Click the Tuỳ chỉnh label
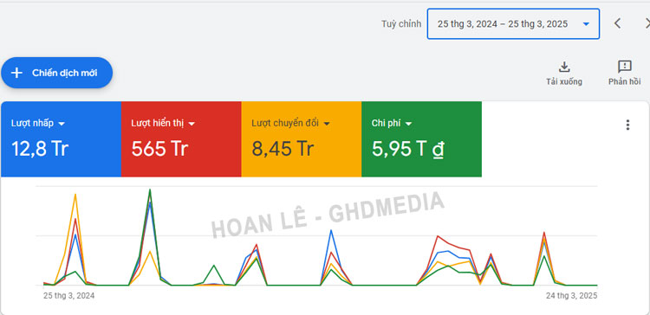Image resolution: width=650 pixels, height=315 pixels. coord(401,24)
